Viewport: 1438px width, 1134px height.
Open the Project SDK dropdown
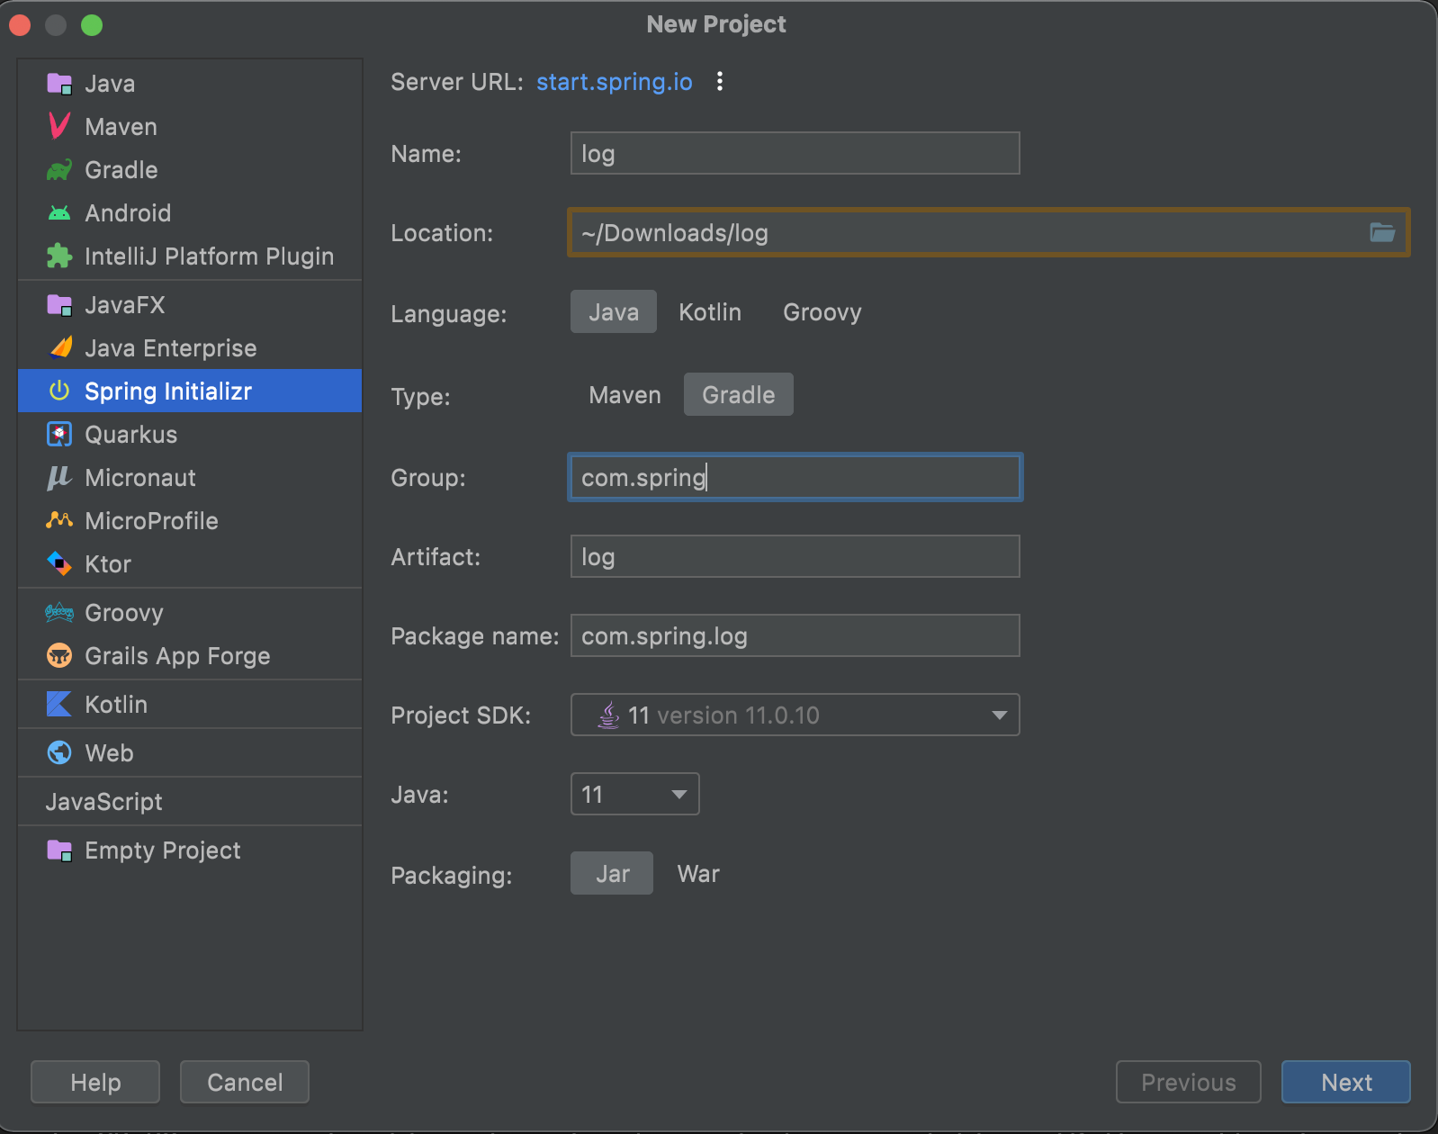(795, 715)
